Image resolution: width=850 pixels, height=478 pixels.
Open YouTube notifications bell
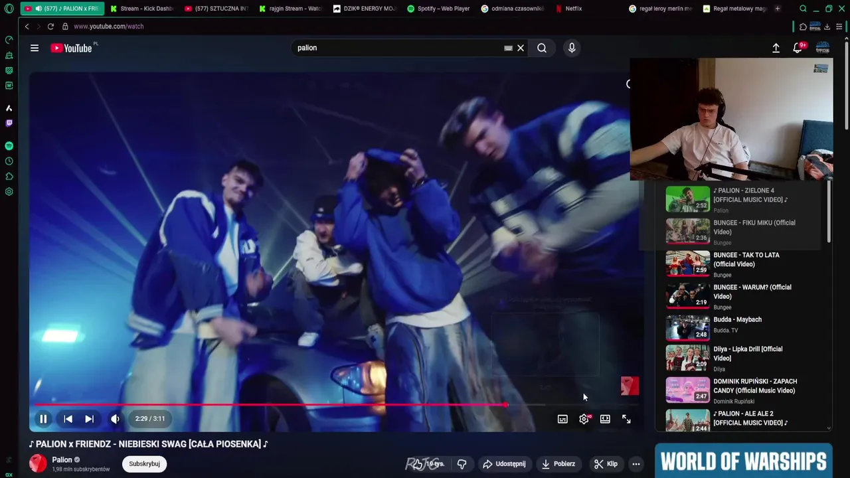pos(798,48)
